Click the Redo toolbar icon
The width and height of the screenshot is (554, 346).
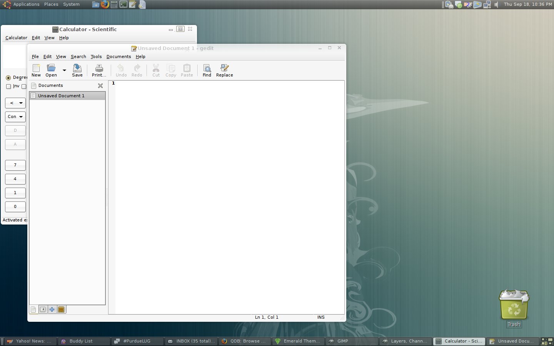[x=137, y=70]
